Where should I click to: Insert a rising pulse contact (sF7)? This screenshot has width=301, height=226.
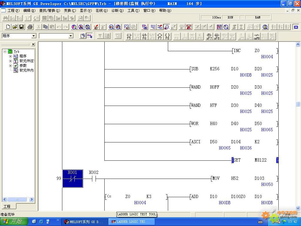pos(209,36)
